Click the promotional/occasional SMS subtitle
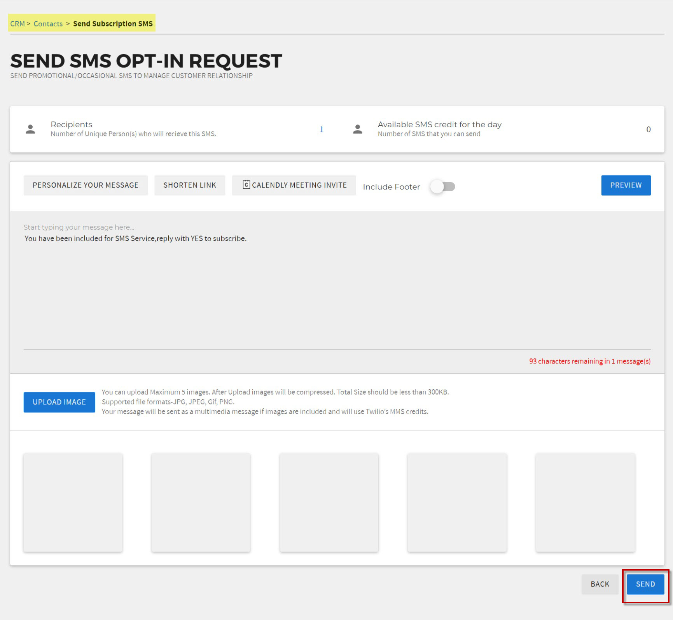The width and height of the screenshot is (673, 620). tap(131, 76)
